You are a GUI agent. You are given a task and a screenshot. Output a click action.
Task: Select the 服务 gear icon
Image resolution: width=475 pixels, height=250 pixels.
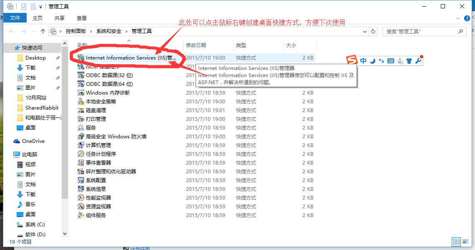pos(80,128)
